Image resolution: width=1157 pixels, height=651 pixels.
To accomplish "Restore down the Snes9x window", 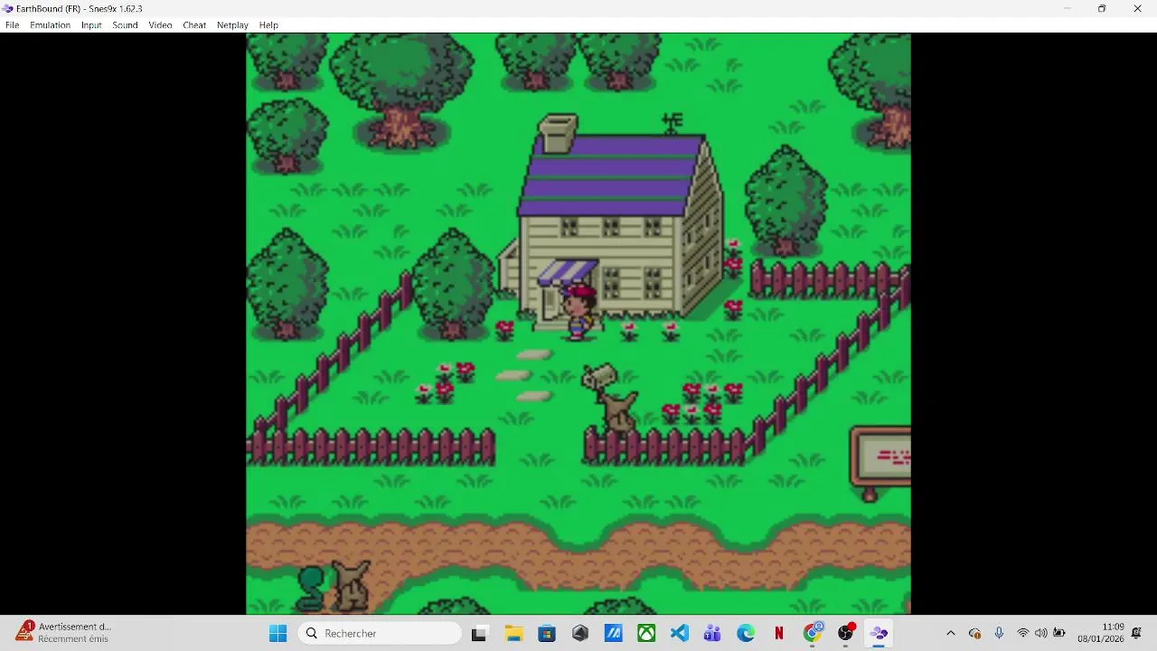I will coord(1102,8).
